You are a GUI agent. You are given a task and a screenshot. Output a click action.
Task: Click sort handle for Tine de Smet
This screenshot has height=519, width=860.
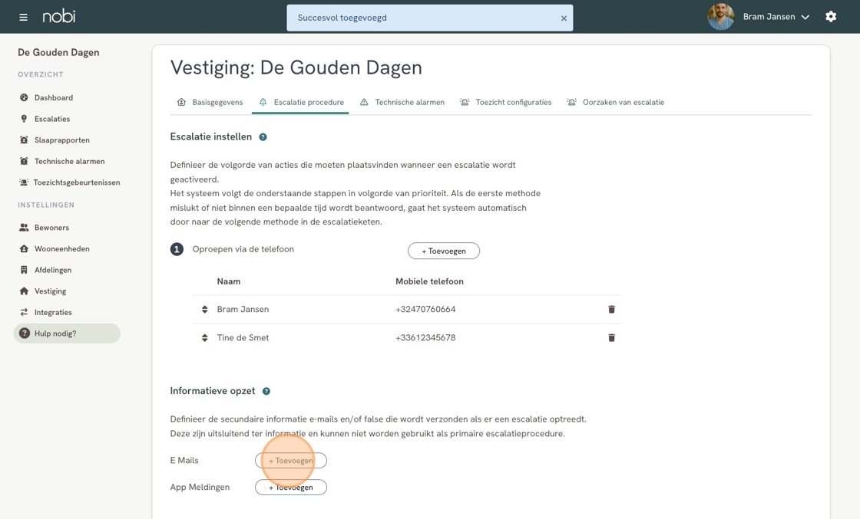pos(205,338)
